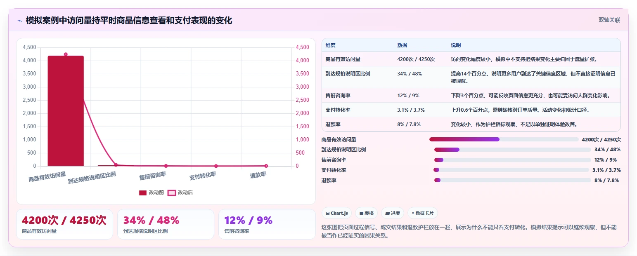Image resolution: width=637 pixels, height=256 pixels.
Task: Click the line point above 商品有效访问量 bar
Action: pyautogui.click(x=66, y=54)
